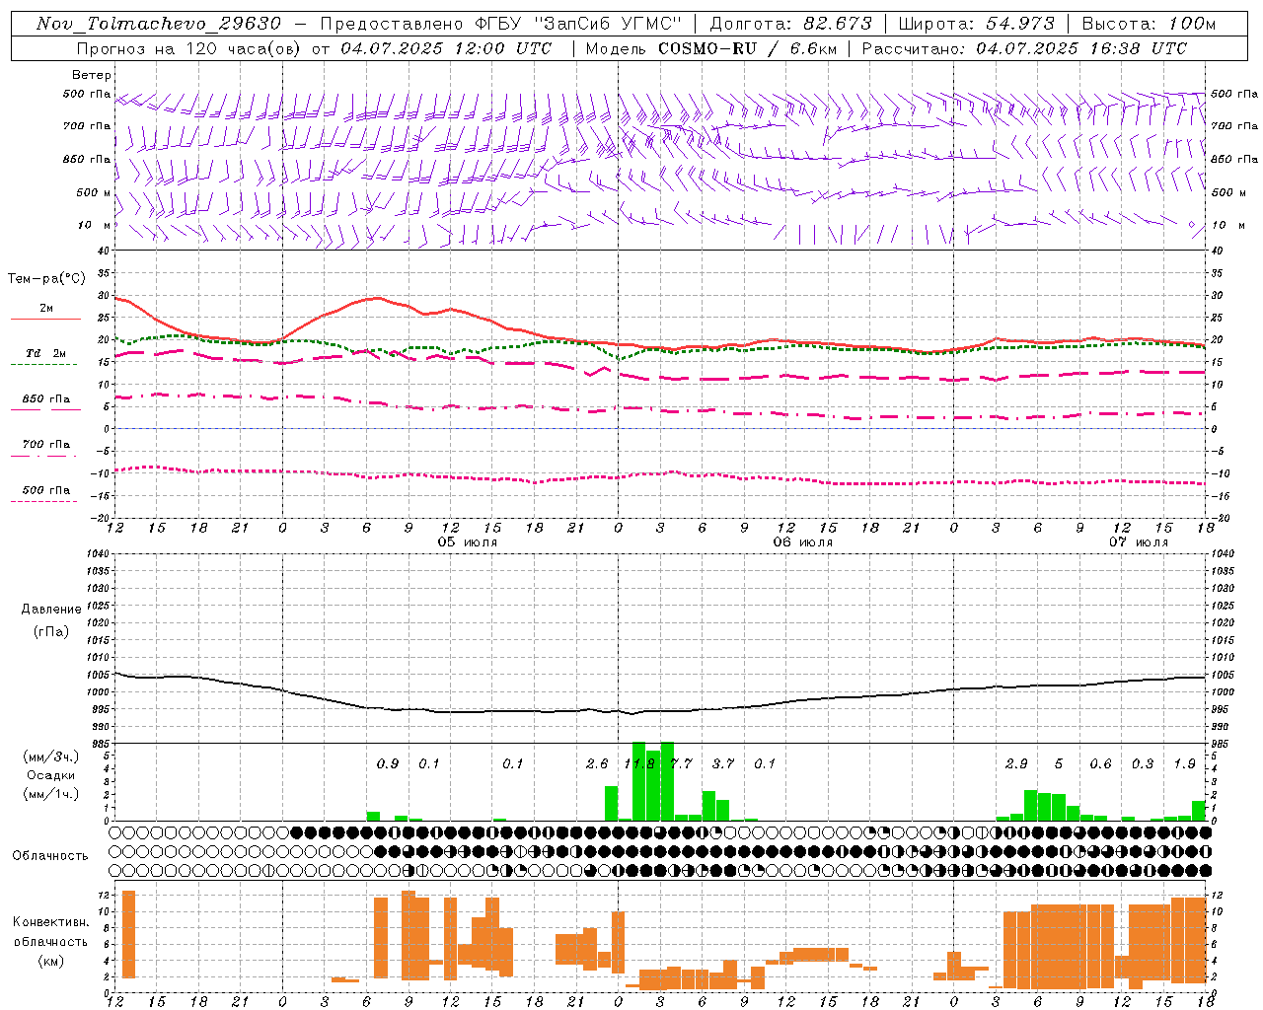Click the Рассчитано: 04.07.2025 16:38 UTC timestamp

point(1024,48)
